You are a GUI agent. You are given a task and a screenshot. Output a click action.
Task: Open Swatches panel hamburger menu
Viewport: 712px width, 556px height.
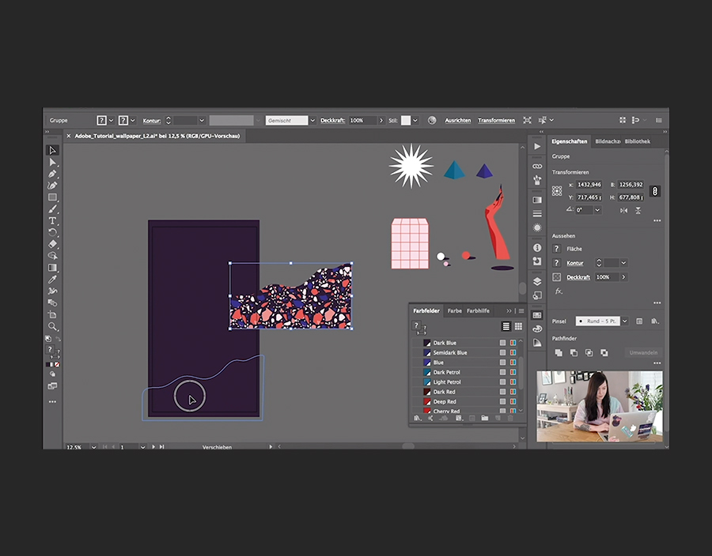[x=521, y=311]
